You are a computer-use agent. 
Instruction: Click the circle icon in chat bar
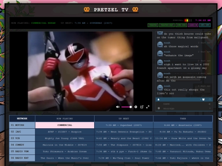(210, 100)
